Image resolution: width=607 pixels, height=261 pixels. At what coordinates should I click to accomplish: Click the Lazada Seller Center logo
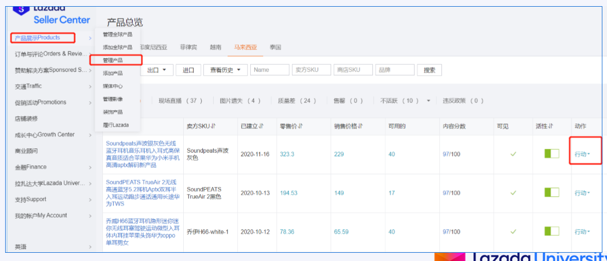51,15
